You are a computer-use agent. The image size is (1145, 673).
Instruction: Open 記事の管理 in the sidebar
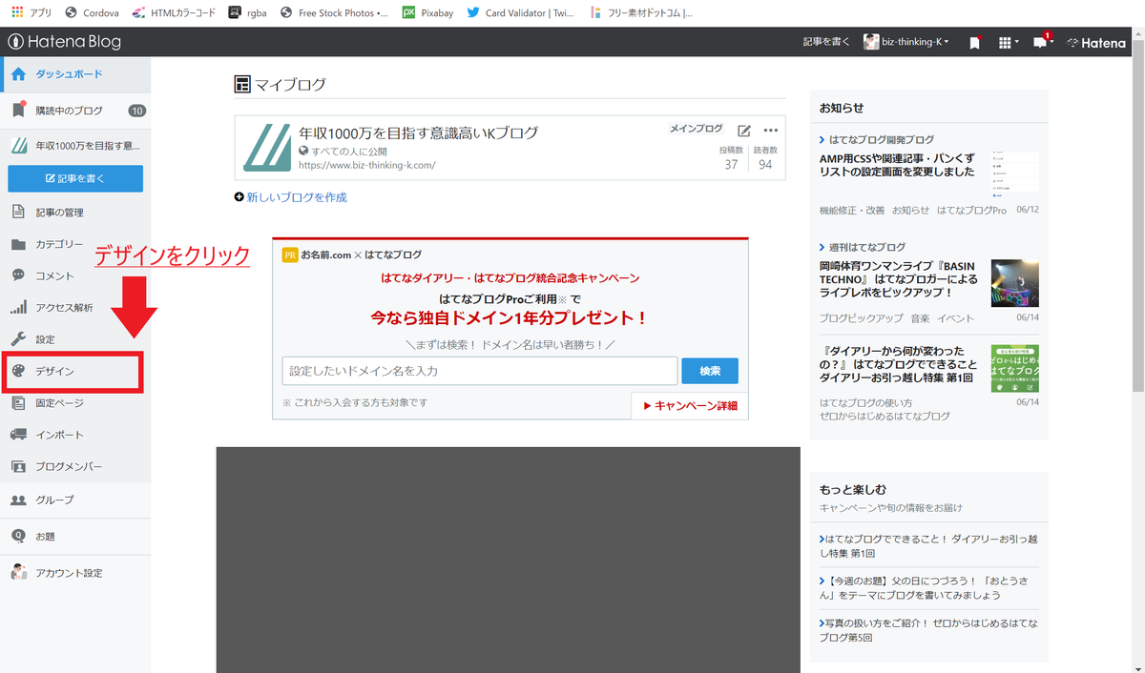click(x=75, y=212)
